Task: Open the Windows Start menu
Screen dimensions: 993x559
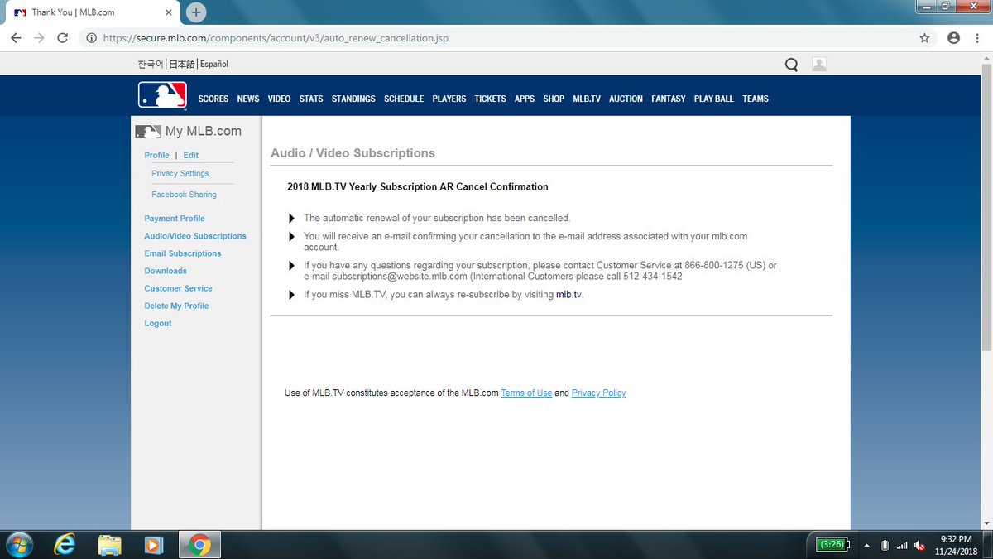Action: (18, 544)
